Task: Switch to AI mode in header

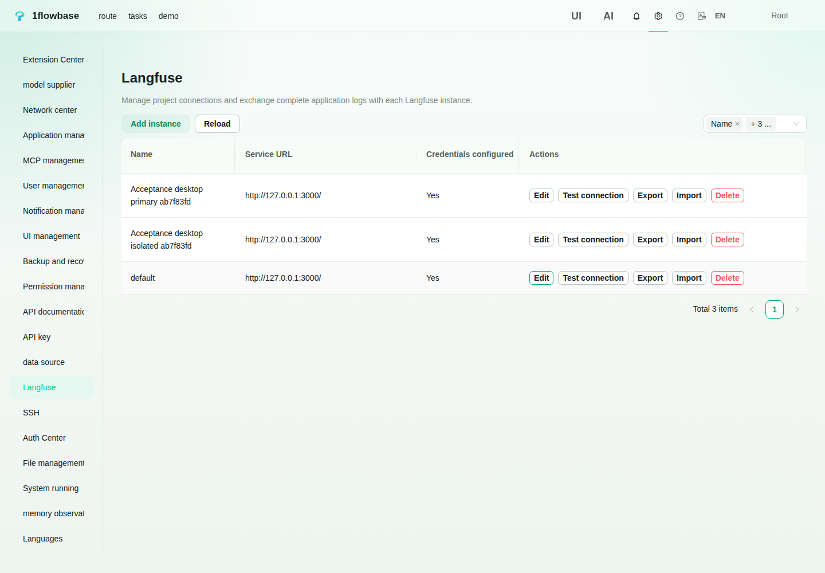Action: click(608, 16)
